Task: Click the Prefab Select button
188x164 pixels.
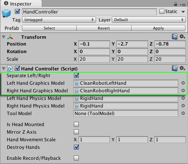Action: (49, 28)
